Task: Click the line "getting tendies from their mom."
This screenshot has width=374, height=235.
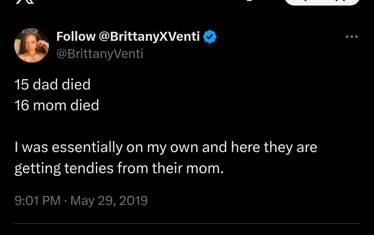Action: pos(119,168)
